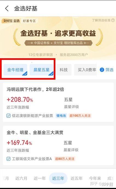Viewport: 116px width, 189px height.
Task: Switch to the 近一年 period tab
Action: point(40,178)
